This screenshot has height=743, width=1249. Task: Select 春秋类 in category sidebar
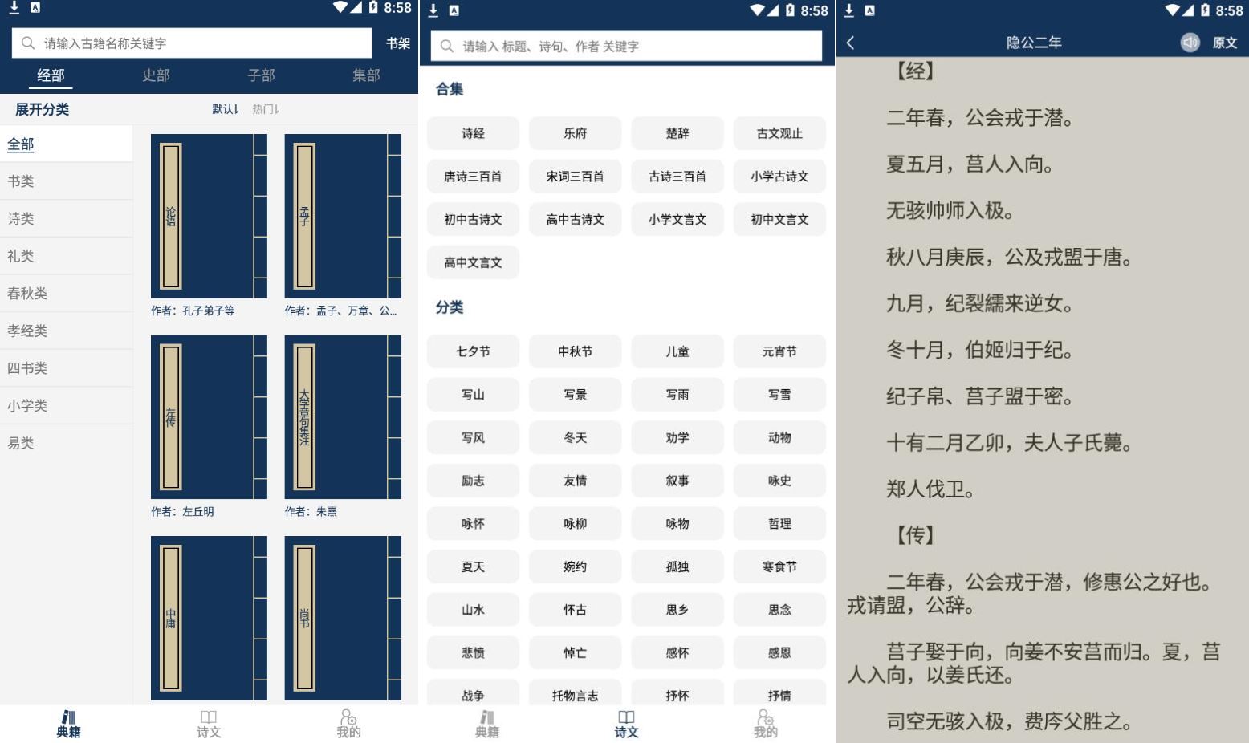(66, 294)
